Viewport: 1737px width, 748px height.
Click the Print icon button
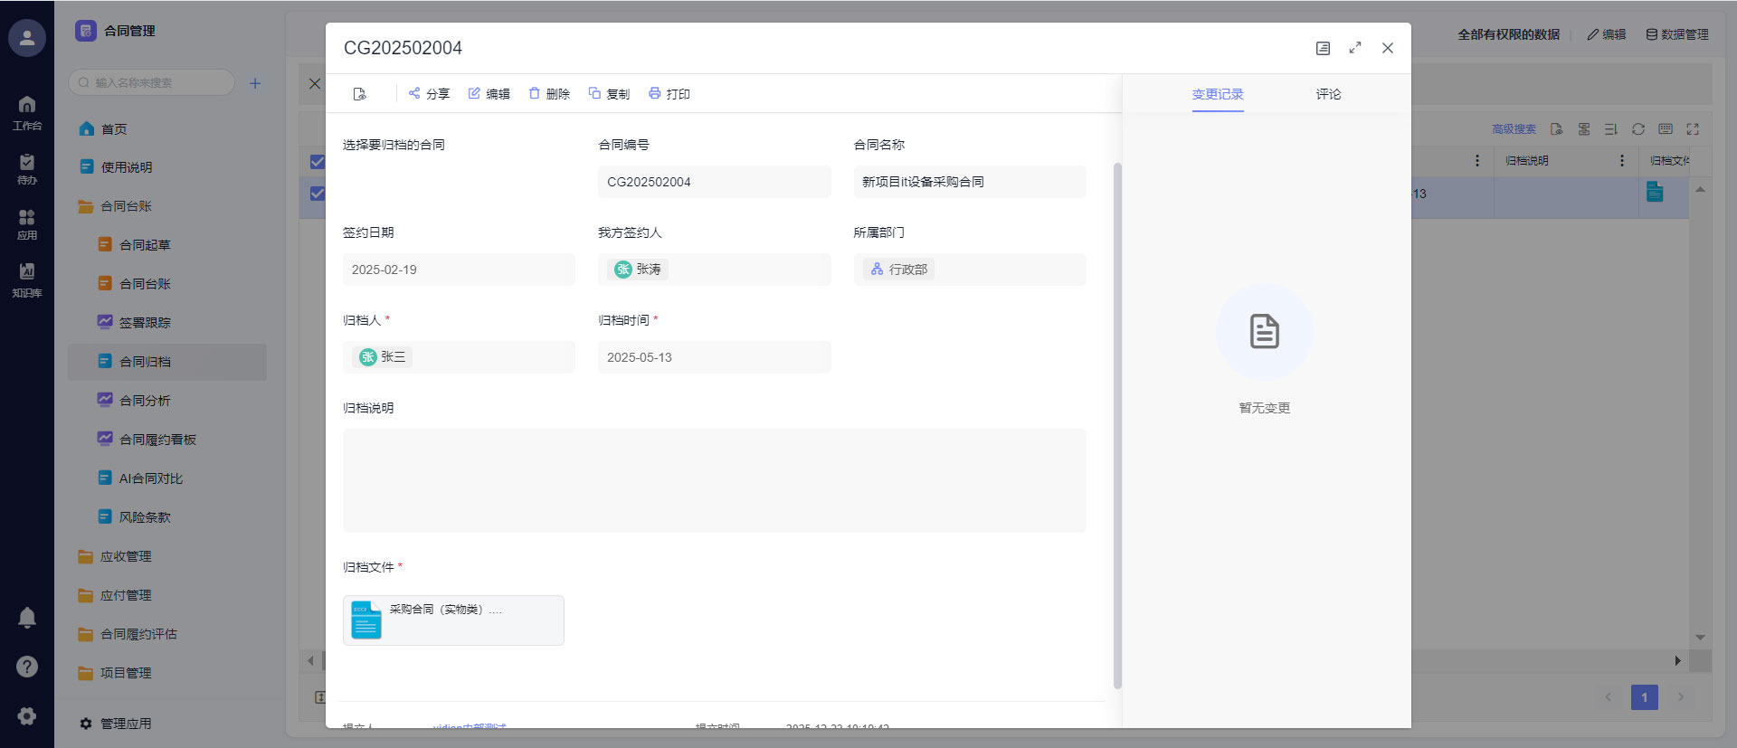coord(655,93)
